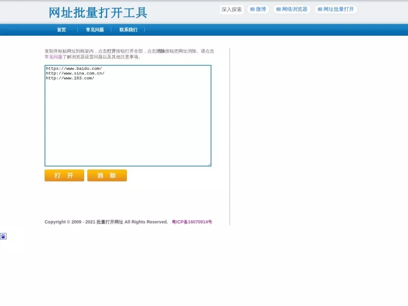Click the https://www.baidu.com/ line
Viewport: 408px width, 306px height.
point(74,68)
